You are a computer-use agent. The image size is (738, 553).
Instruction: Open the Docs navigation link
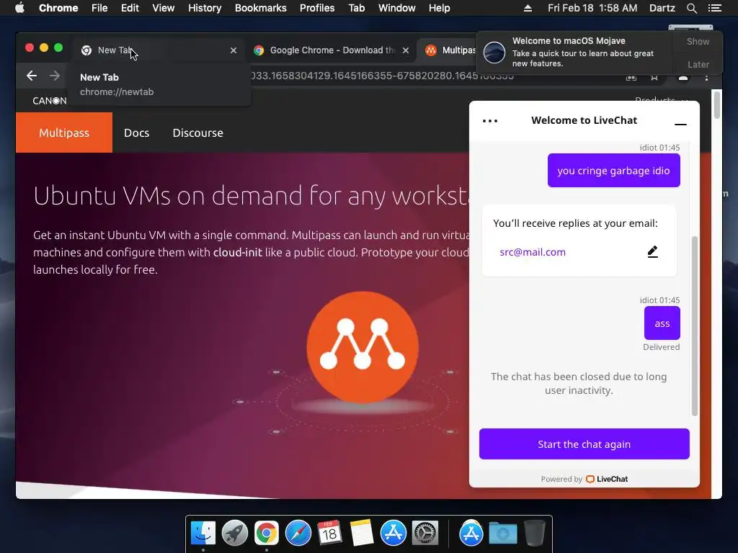click(136, 132)
